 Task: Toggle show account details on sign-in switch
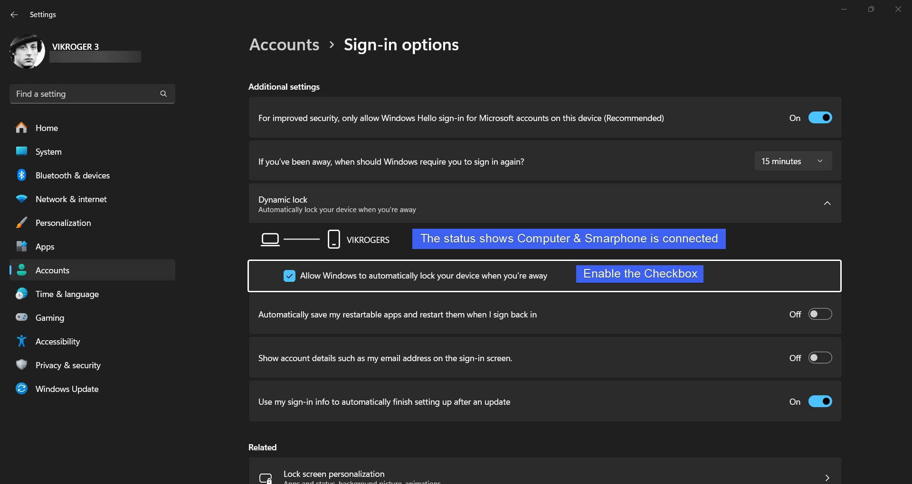click(x=820, y=358)
